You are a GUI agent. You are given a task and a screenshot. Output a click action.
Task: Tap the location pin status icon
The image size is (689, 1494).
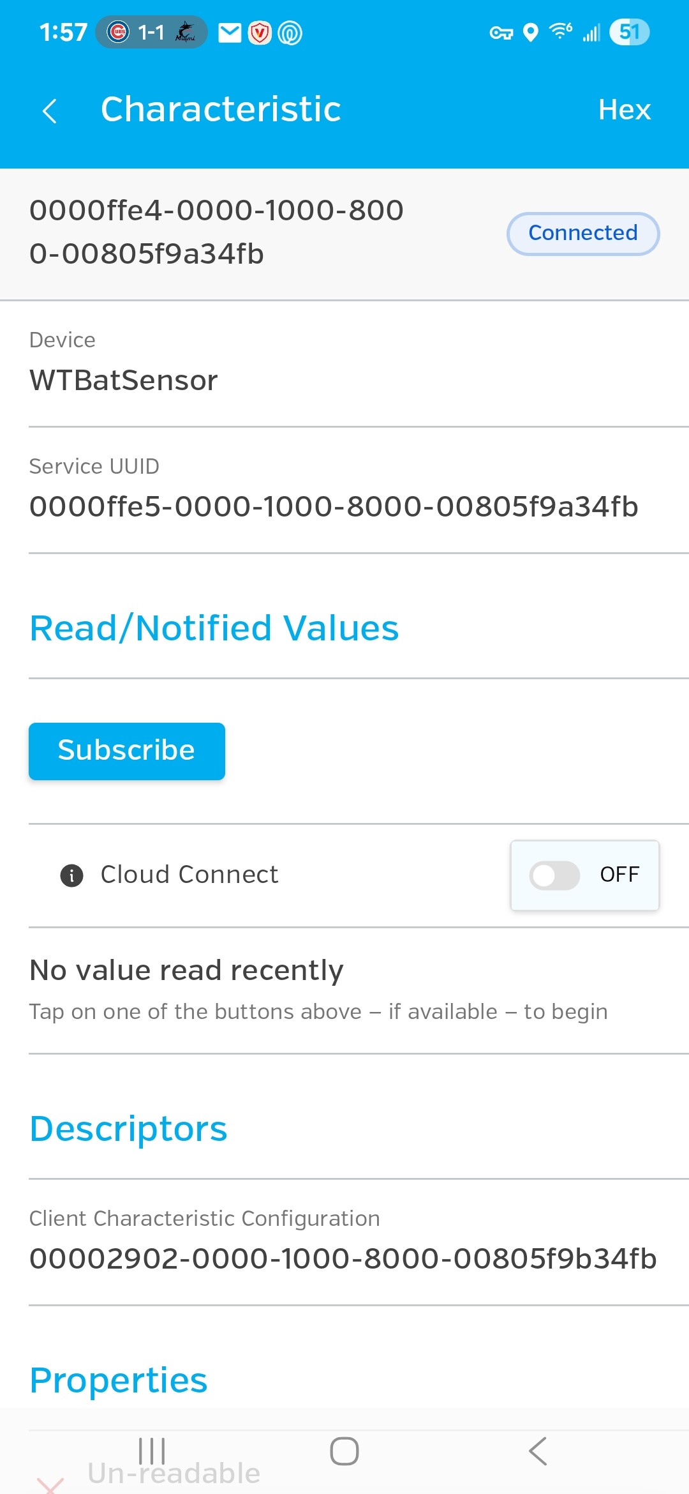[530, 33]
